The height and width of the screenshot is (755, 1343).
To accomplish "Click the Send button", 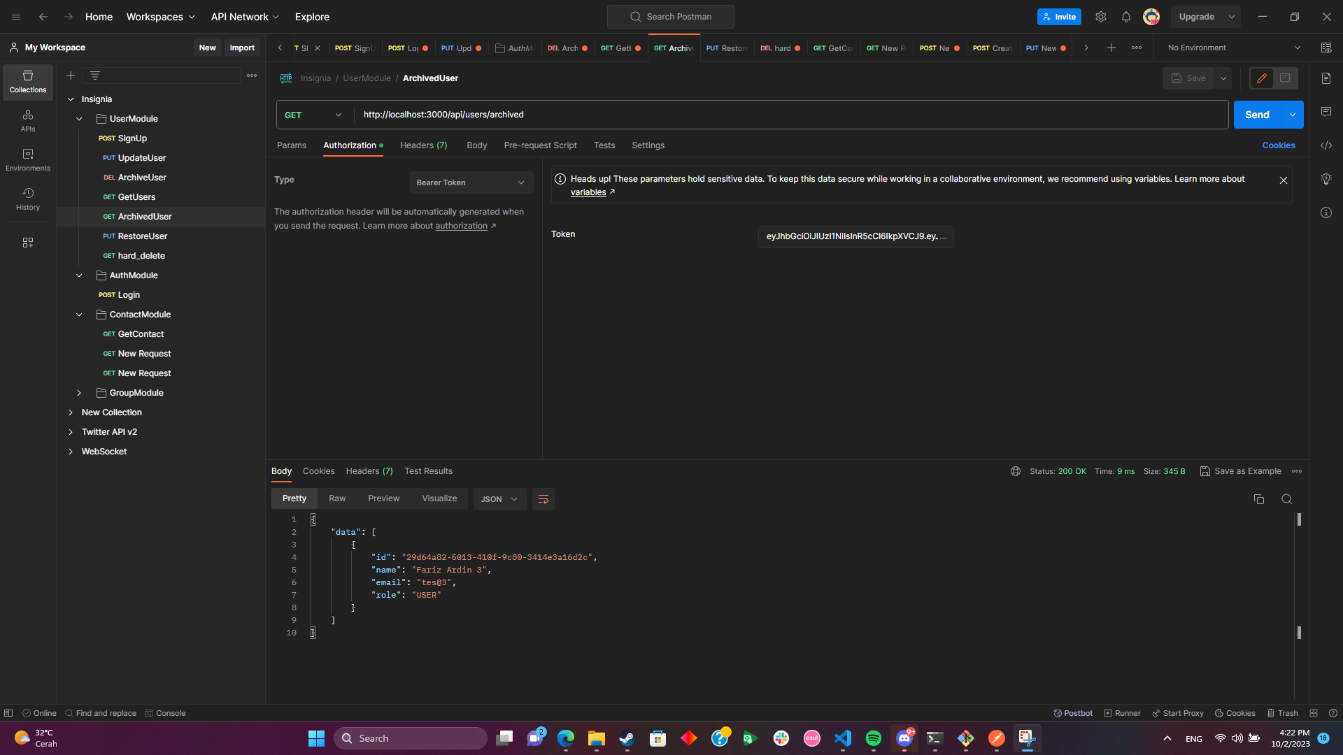I will click(x=1257, y=114).
